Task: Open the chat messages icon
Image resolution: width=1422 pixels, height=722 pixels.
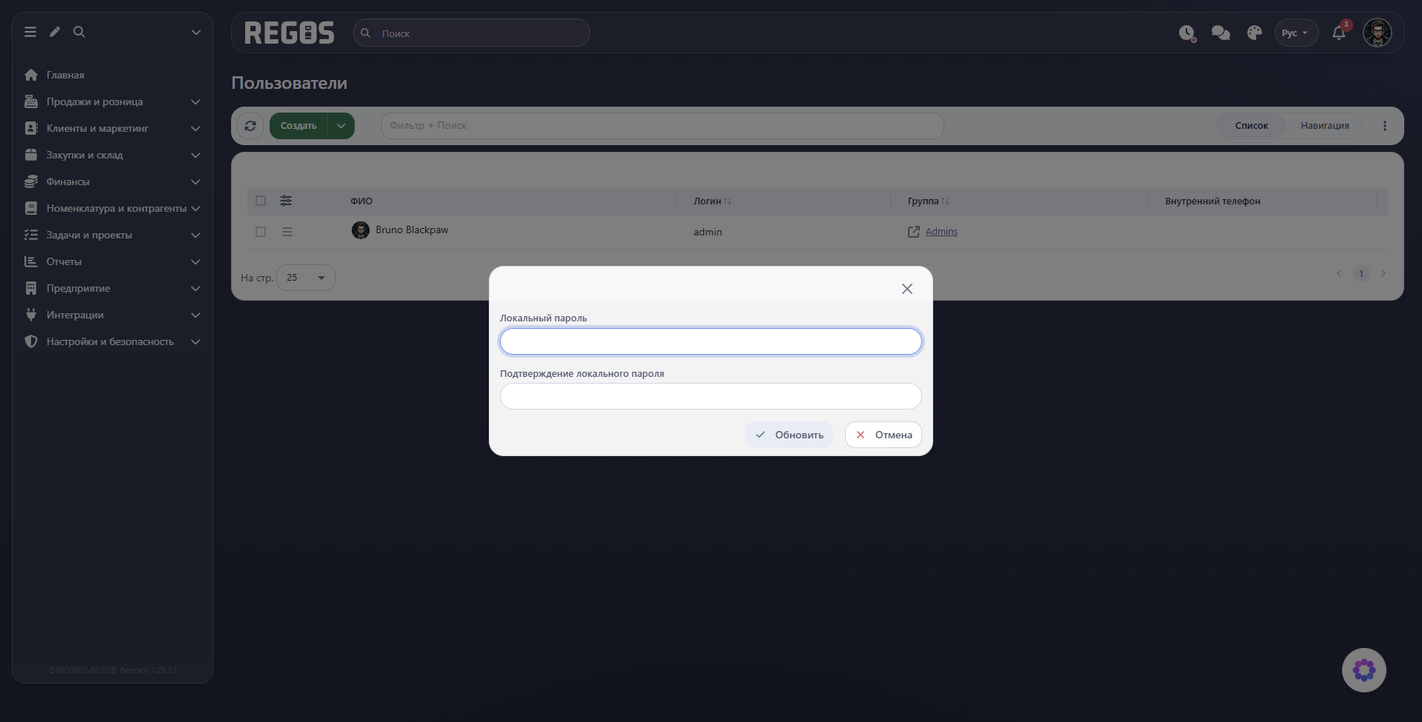Action: 1221,33
